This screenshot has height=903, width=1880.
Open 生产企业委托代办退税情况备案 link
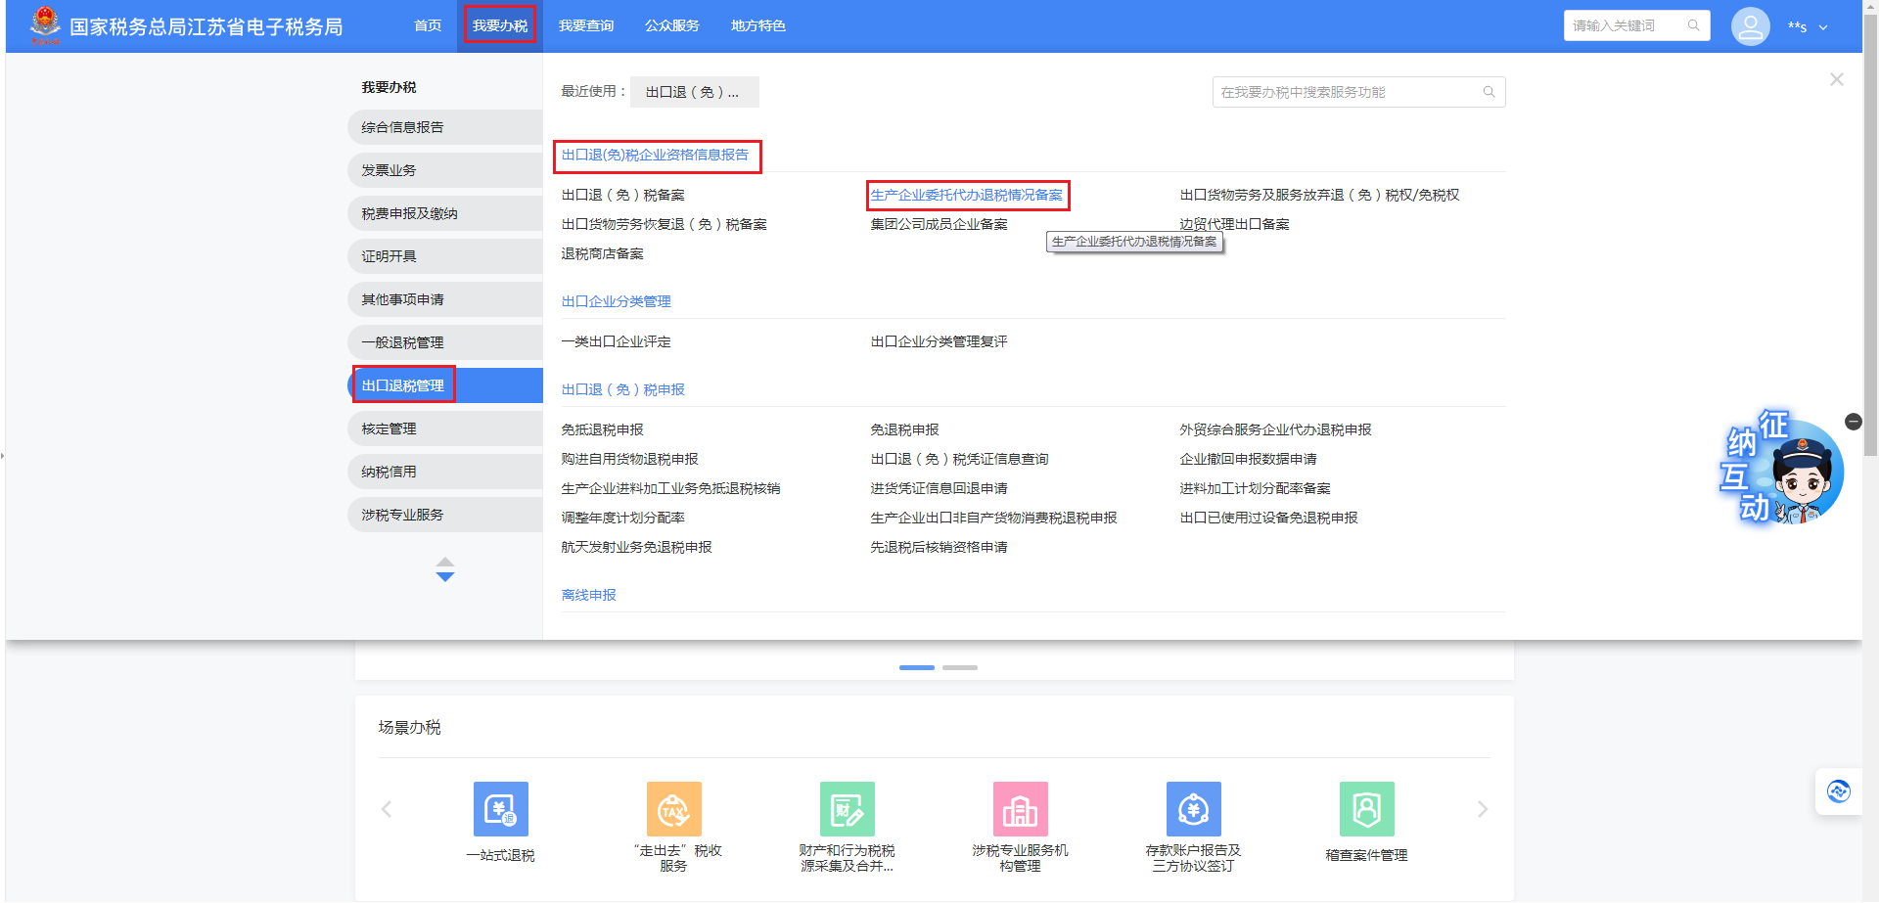[966, 196]
